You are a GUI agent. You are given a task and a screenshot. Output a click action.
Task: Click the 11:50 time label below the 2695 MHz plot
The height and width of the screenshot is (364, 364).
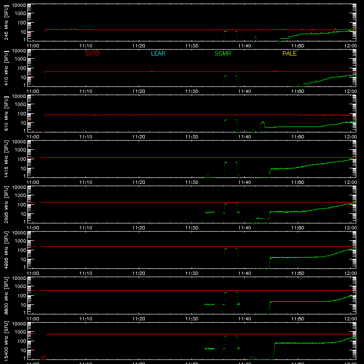click(298, 228)
